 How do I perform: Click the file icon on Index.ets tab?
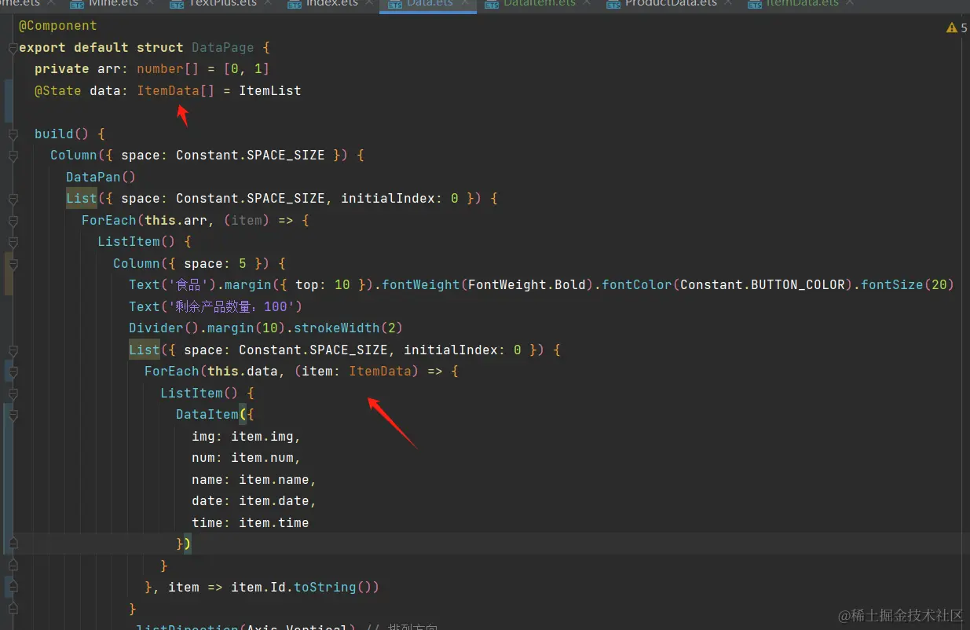(295, 4)
